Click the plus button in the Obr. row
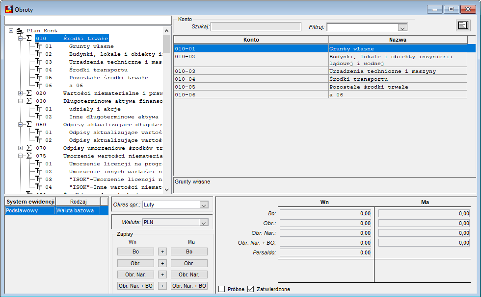 pyautogui.click(x=162, y=263)
